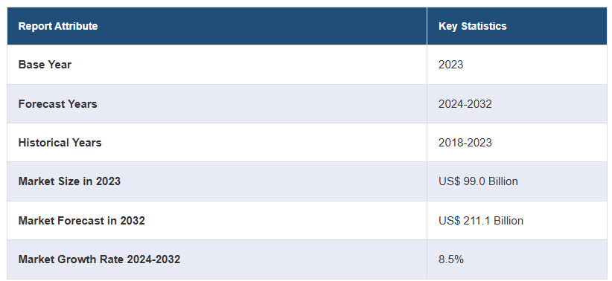Click the Key Statistics column header
Image resolution: width=612 pixels, height=281 pixels.
[473, 26]
